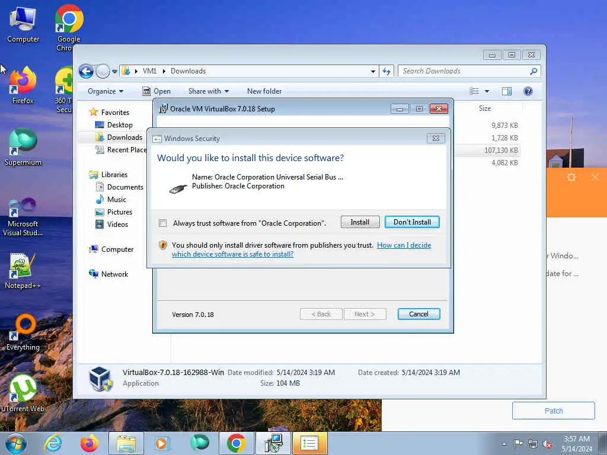Show hidden tray icons arrow
607x455 pixels.
point(504,444)
